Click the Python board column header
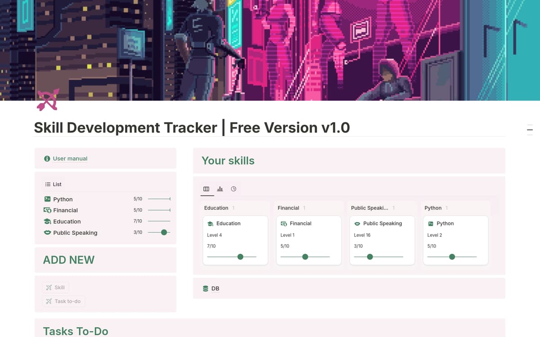 coord(433,208)
